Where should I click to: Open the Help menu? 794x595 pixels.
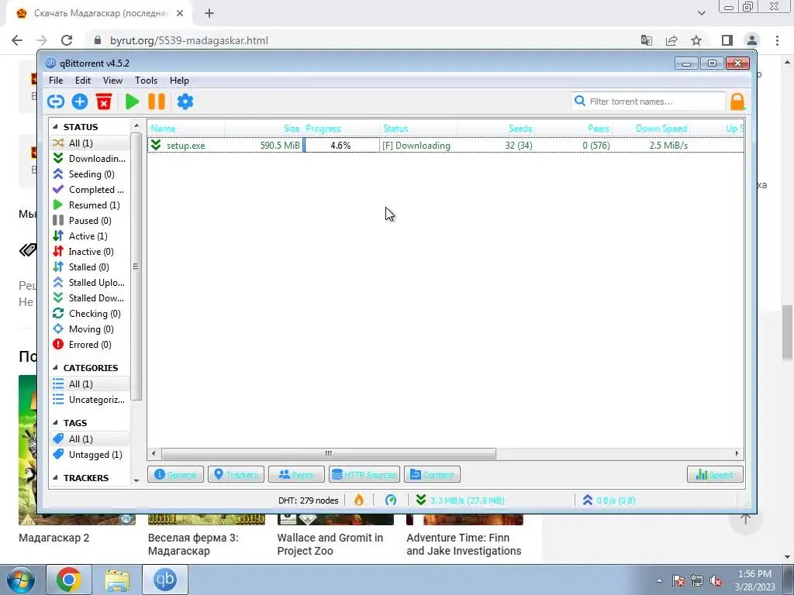click(179, 81)
